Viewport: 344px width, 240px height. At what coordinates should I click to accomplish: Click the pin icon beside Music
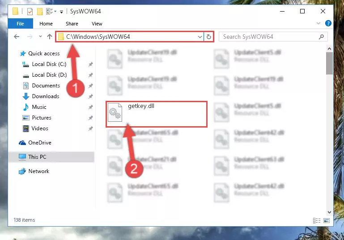click(x=90, y=107)
